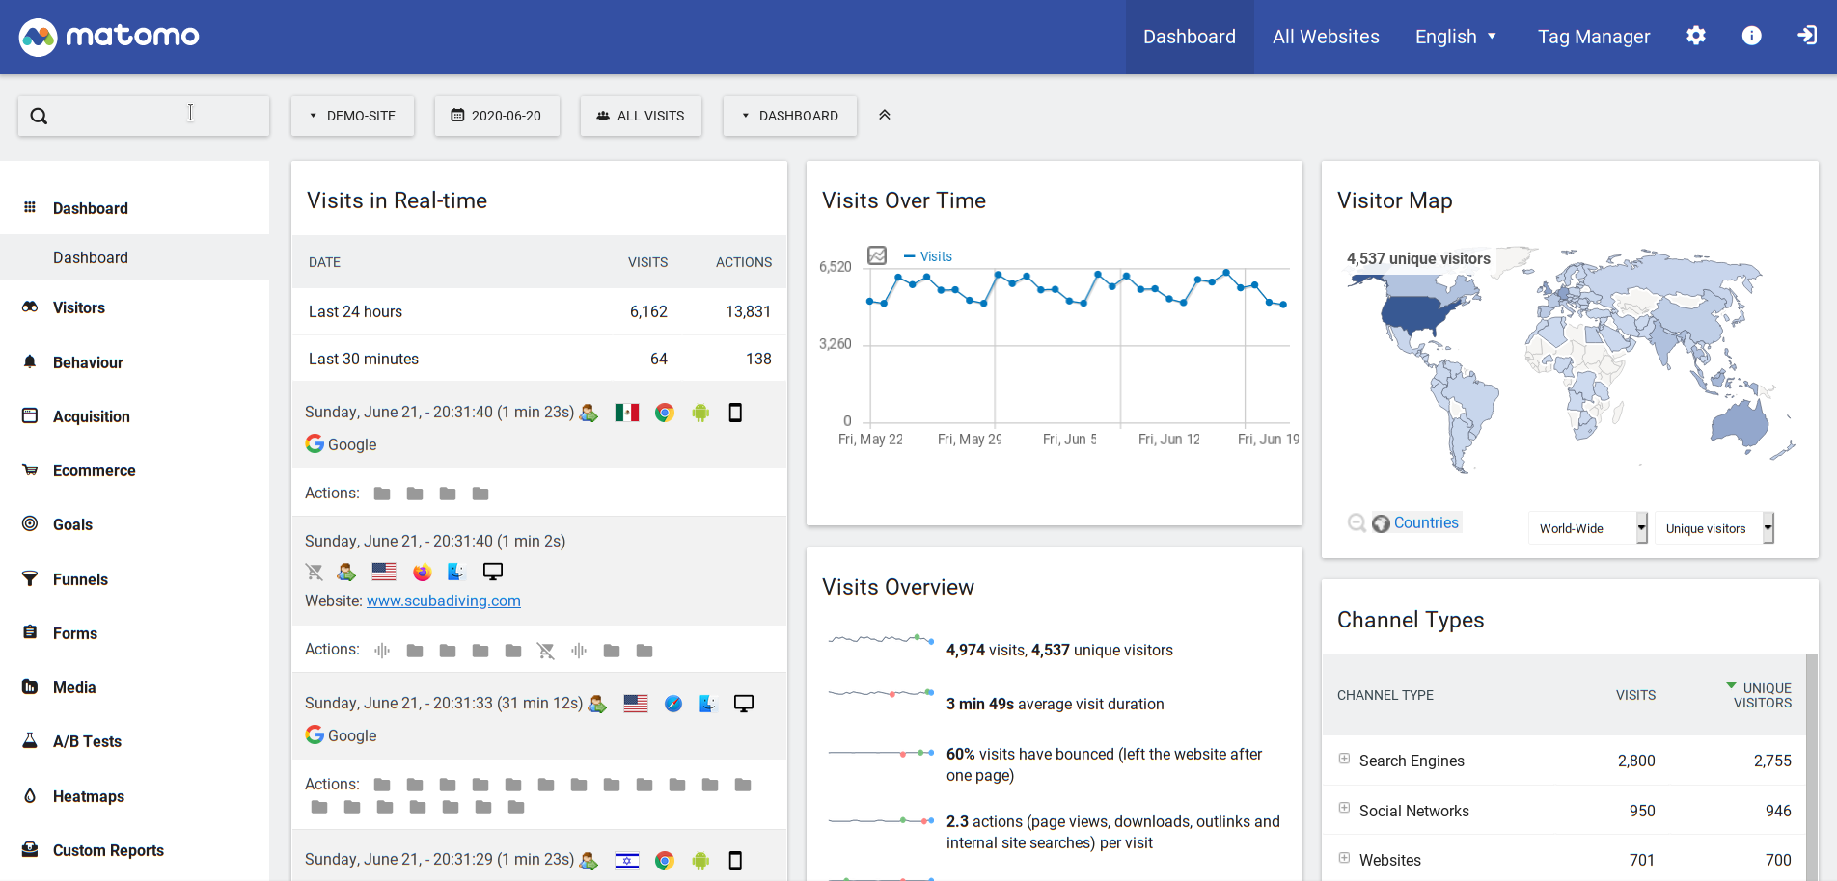Open the settings gear icon
Screen dimensions: 1837x881
tap(1696, 36)
